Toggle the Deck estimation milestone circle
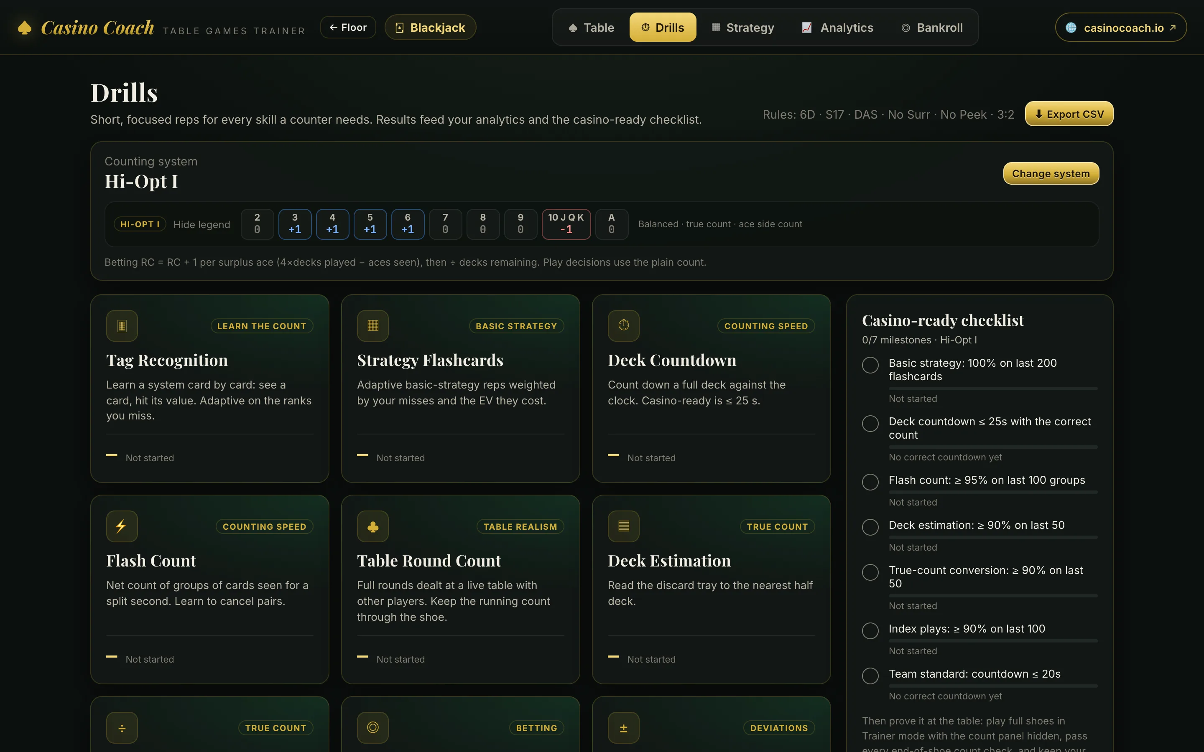1204x752 pixels. click(x=870, y=527)
